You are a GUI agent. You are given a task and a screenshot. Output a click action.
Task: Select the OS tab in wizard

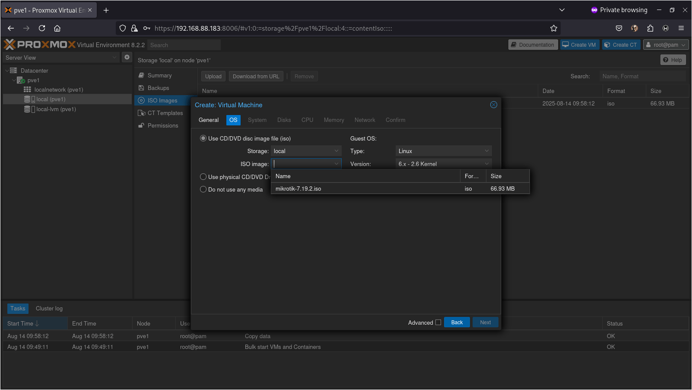click(233, 120)
